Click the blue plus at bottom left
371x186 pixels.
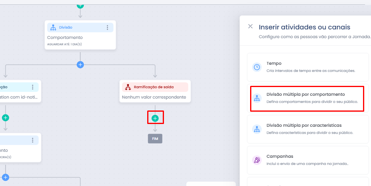(x=6, y=177)
